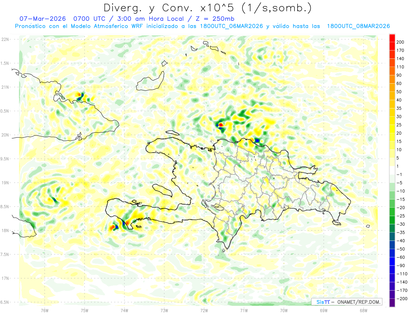Screen dimensions: 408x315
Task: Click the '8.5N' latitude axis label
Action: point(5,207)
